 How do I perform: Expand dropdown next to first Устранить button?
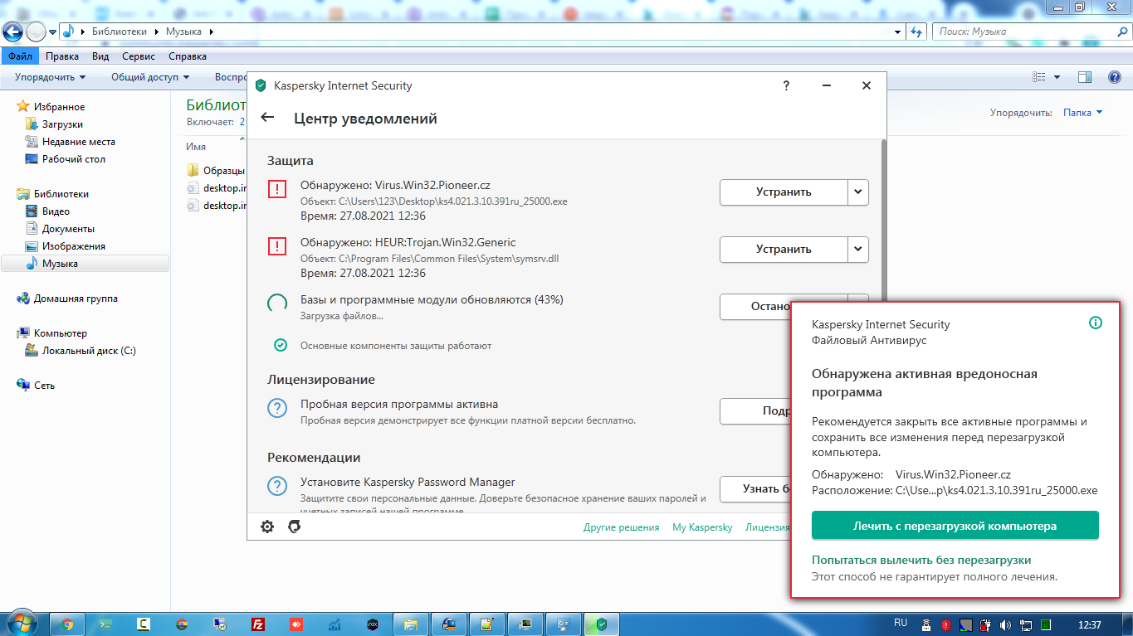(858, 192)
